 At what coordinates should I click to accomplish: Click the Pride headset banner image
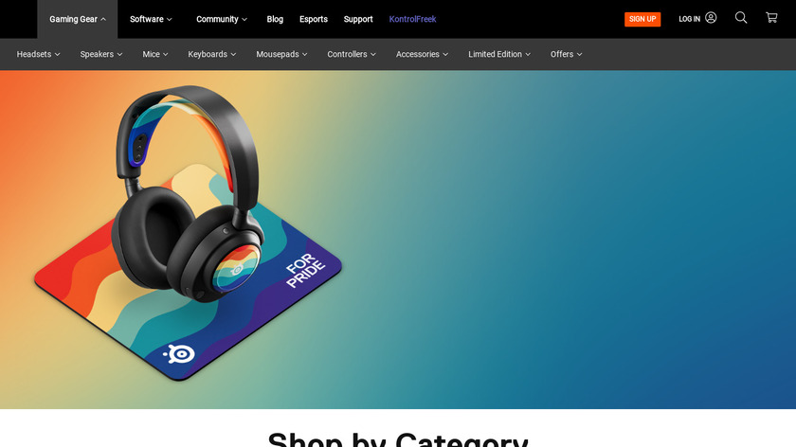tap(398, 240)
